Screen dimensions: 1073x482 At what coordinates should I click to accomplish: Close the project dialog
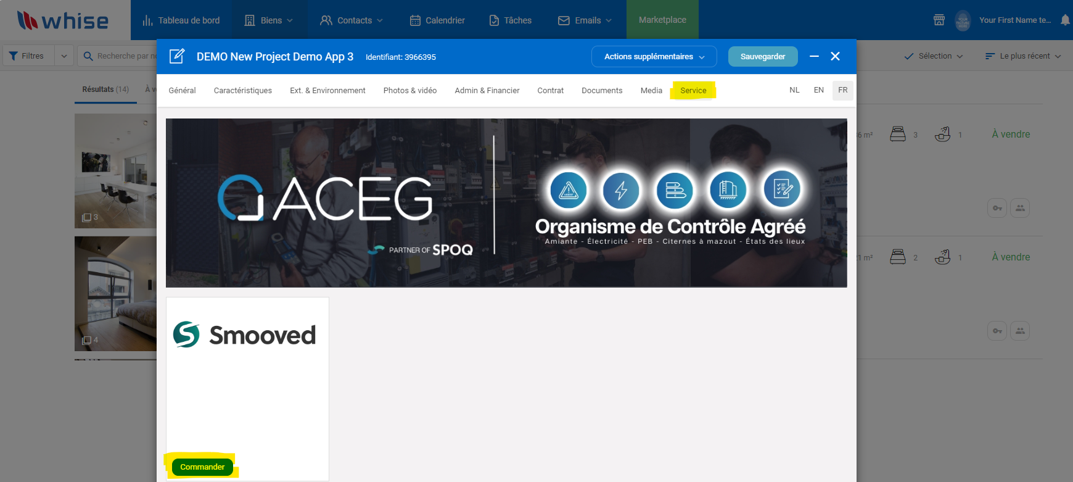click(x=836, y=56)
